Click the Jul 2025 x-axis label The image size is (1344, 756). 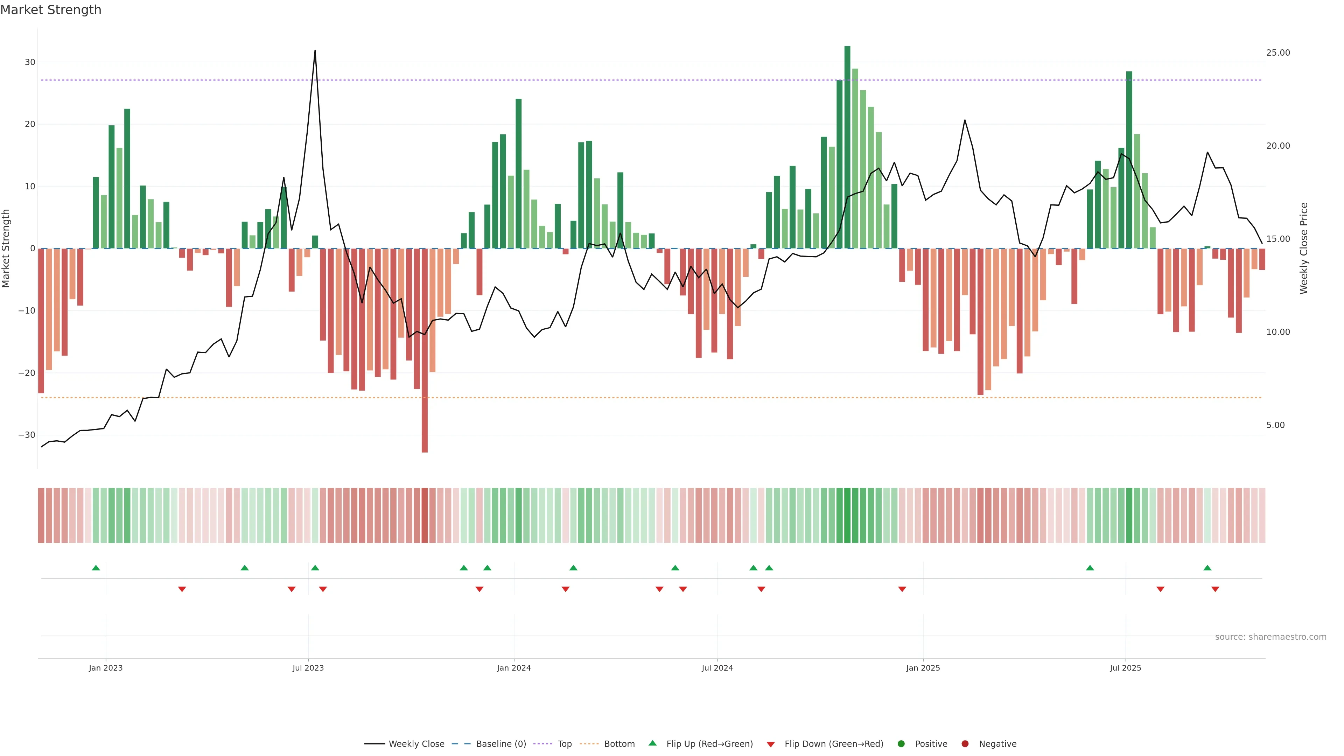[1125, 668]
